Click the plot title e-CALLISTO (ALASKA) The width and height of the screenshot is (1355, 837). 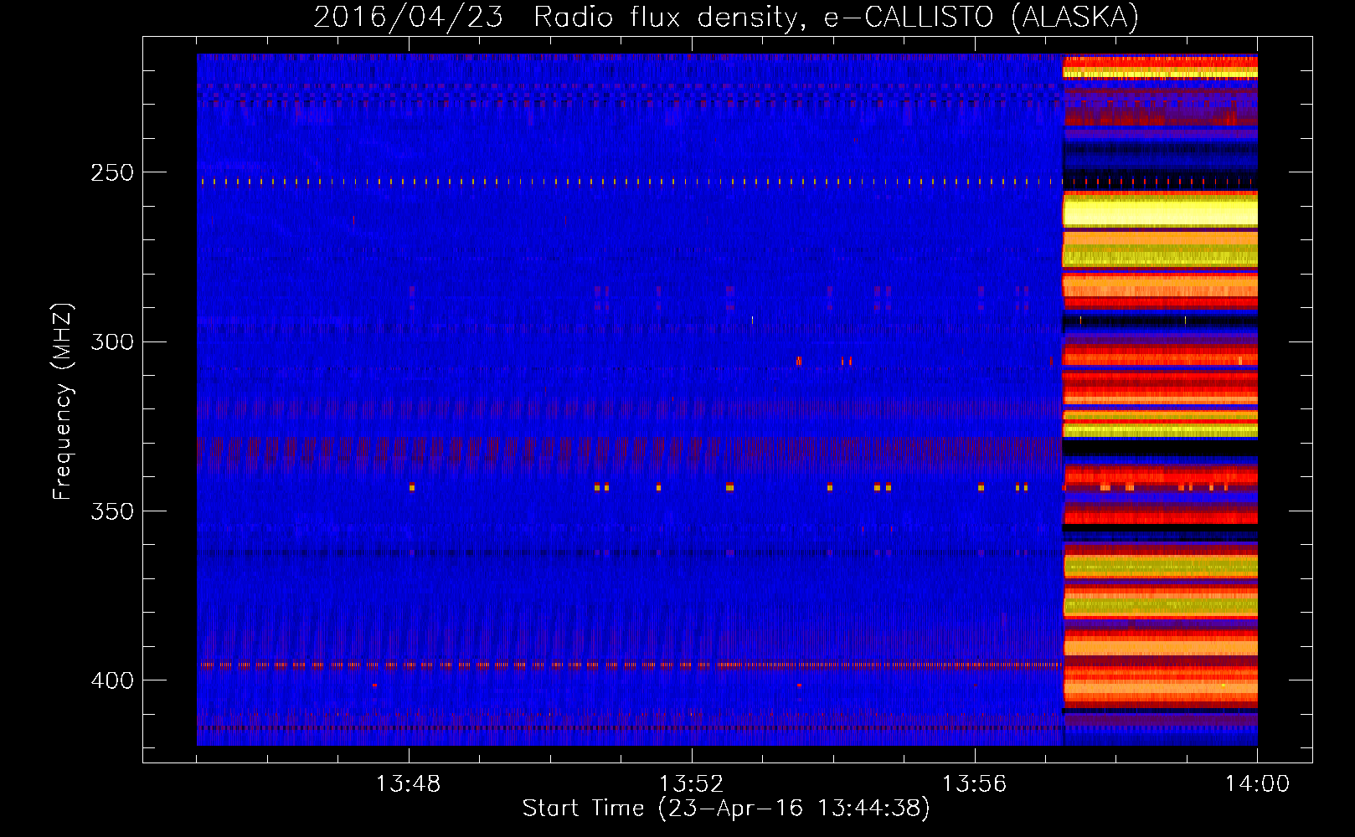tap(981, 17)
